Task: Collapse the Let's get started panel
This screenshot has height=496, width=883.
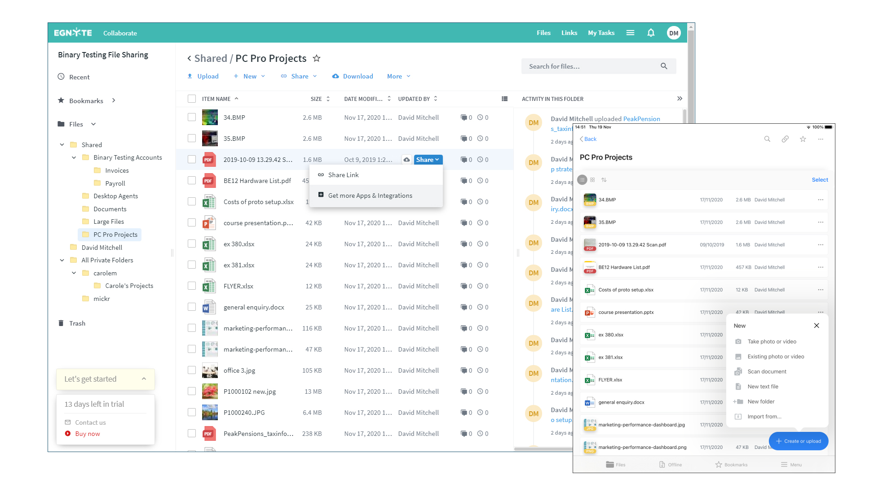Action: click(144, 379)
